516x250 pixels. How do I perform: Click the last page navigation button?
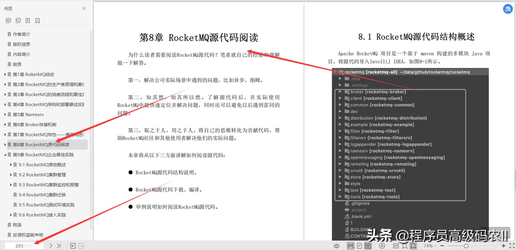(x=58, y=245)
